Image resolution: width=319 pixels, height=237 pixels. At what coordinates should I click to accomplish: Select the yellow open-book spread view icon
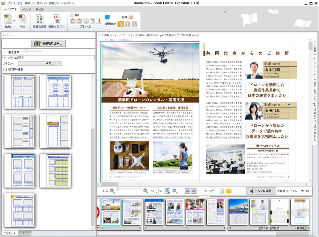coord(229,191)
